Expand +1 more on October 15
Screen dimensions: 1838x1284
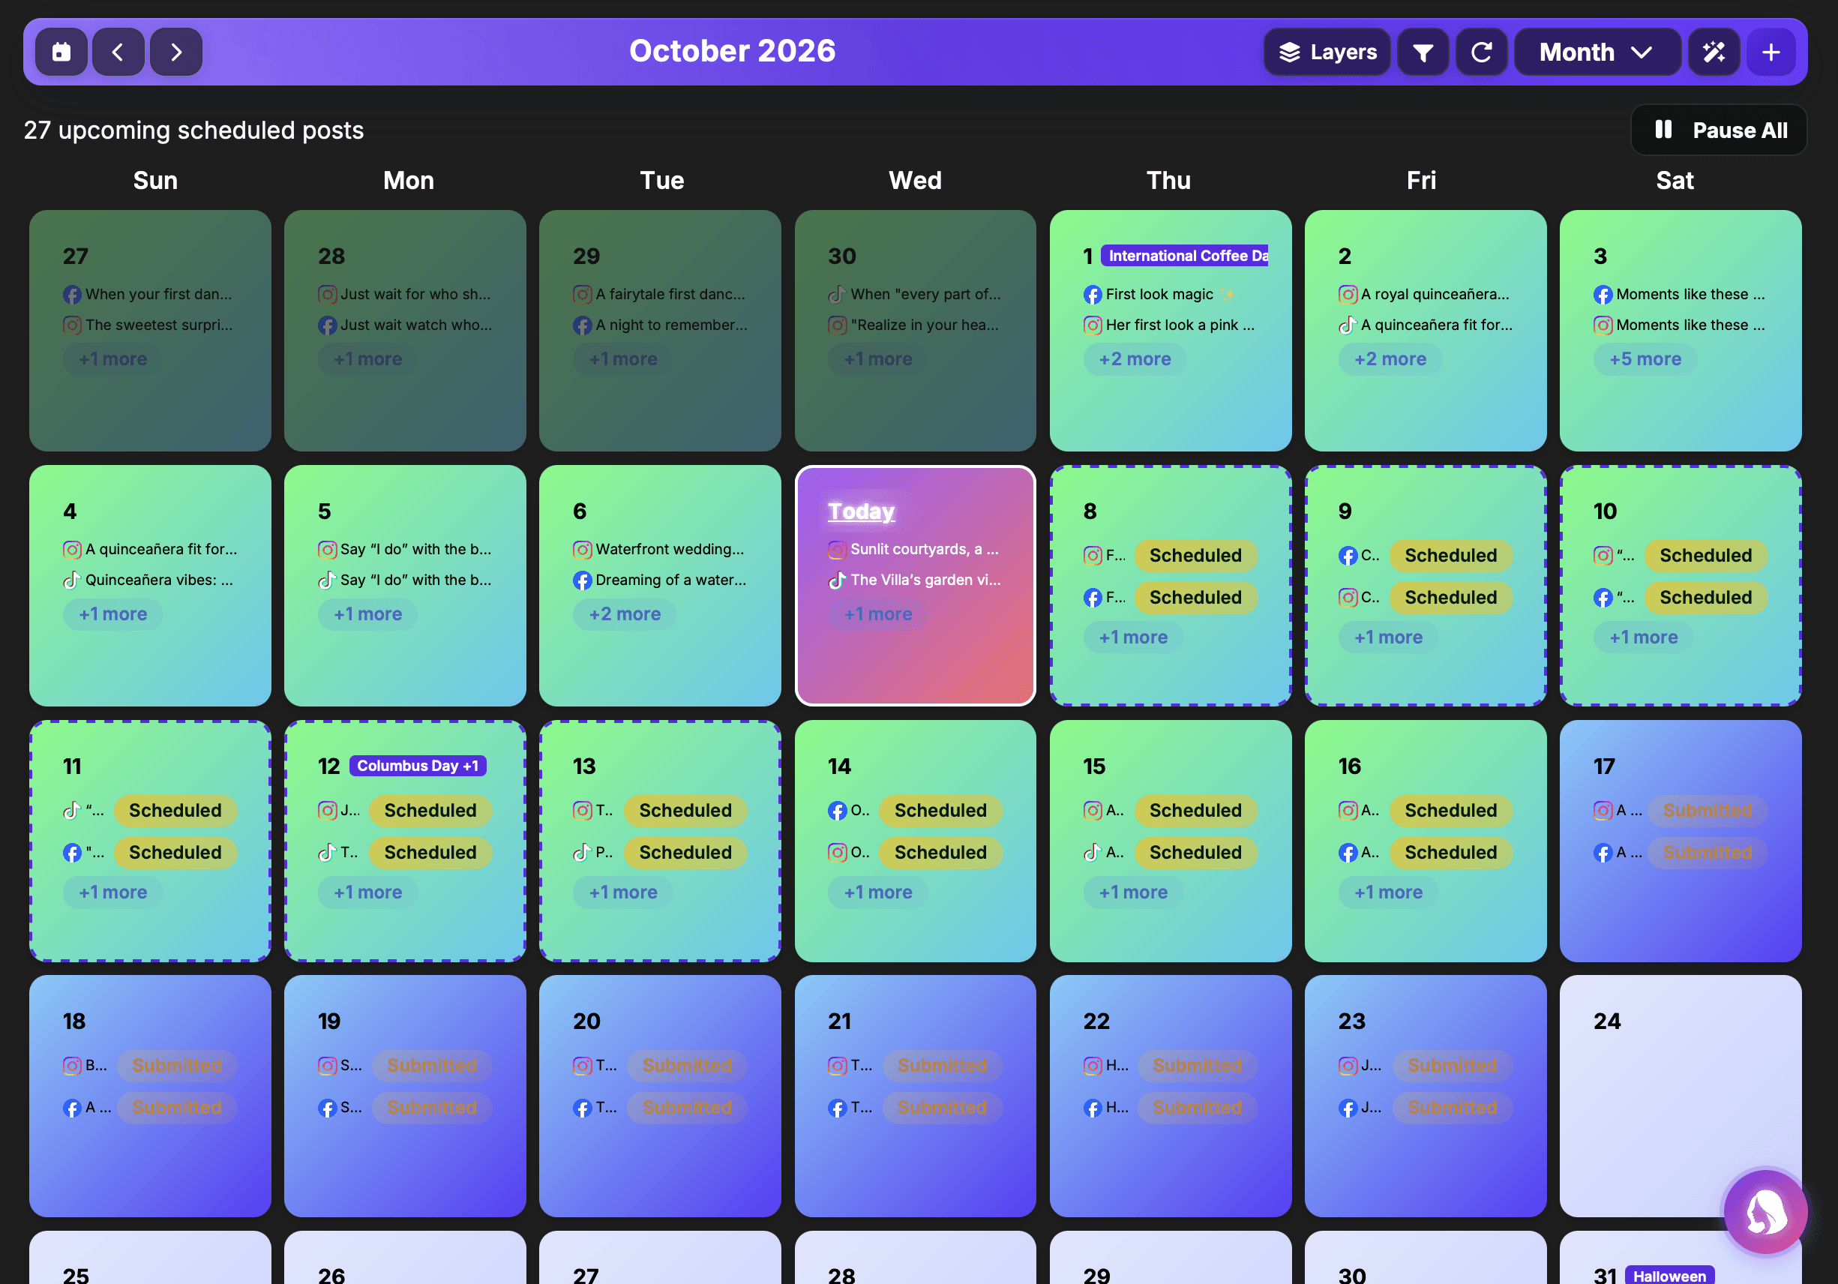[1133, 892]
